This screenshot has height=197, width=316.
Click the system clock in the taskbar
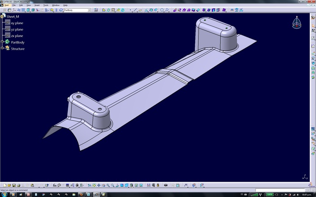[307, 195]
